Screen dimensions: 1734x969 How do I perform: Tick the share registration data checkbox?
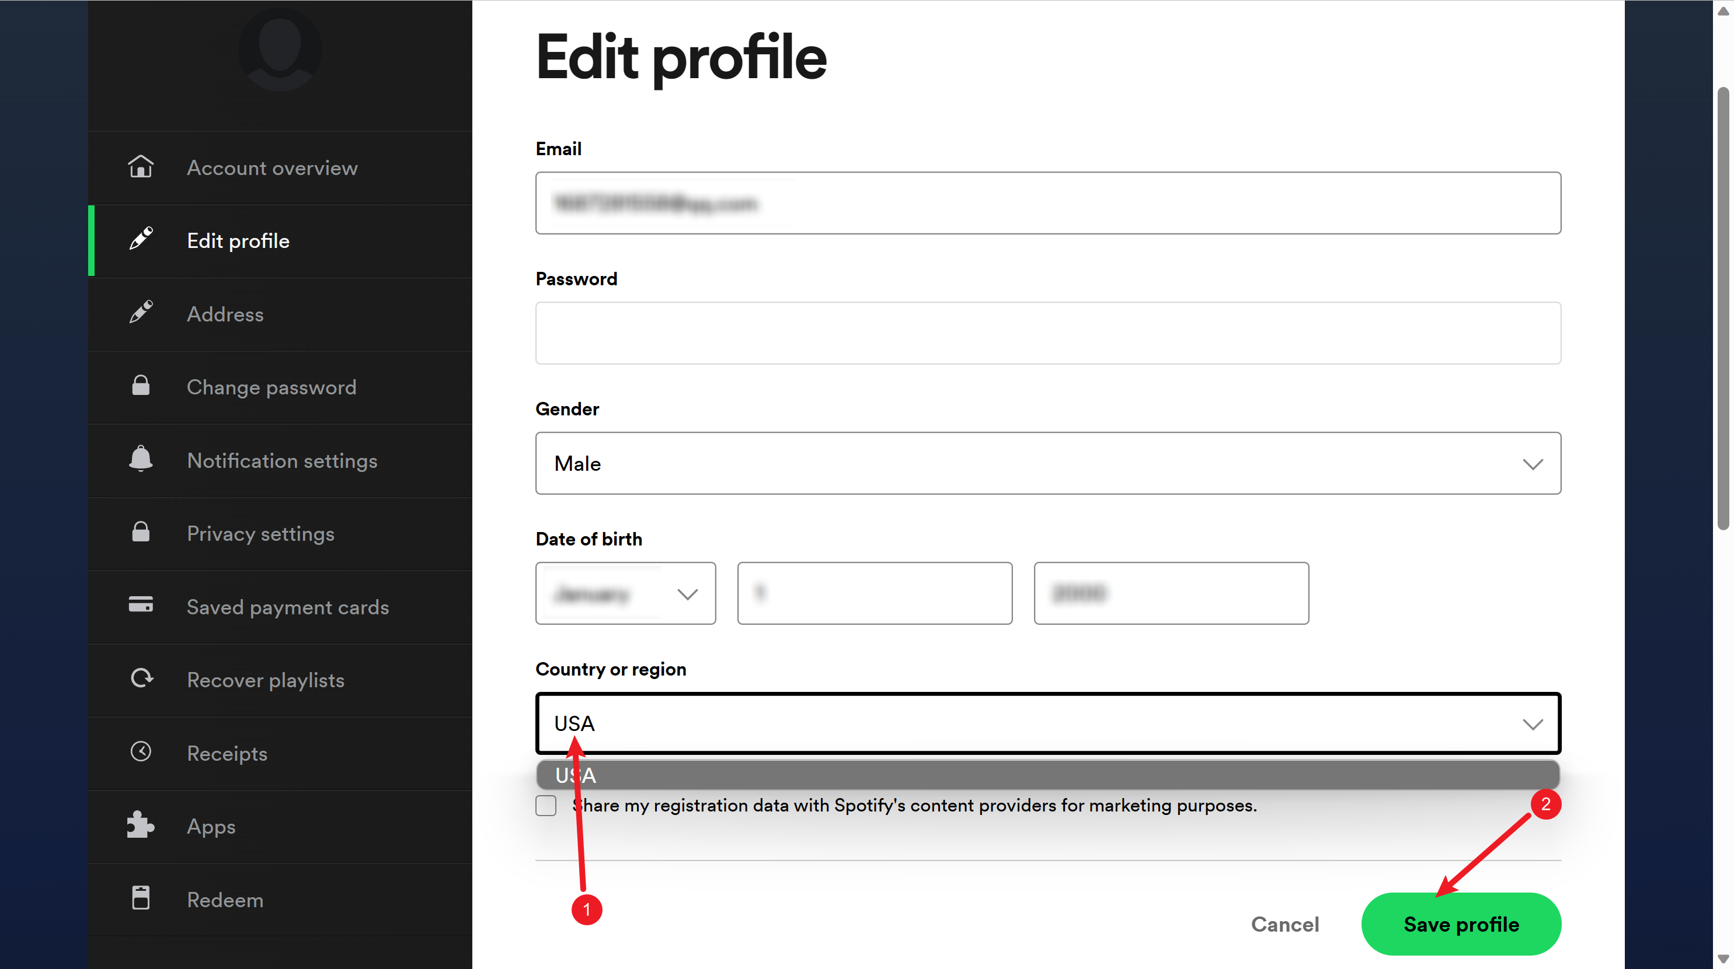[546, 806]
